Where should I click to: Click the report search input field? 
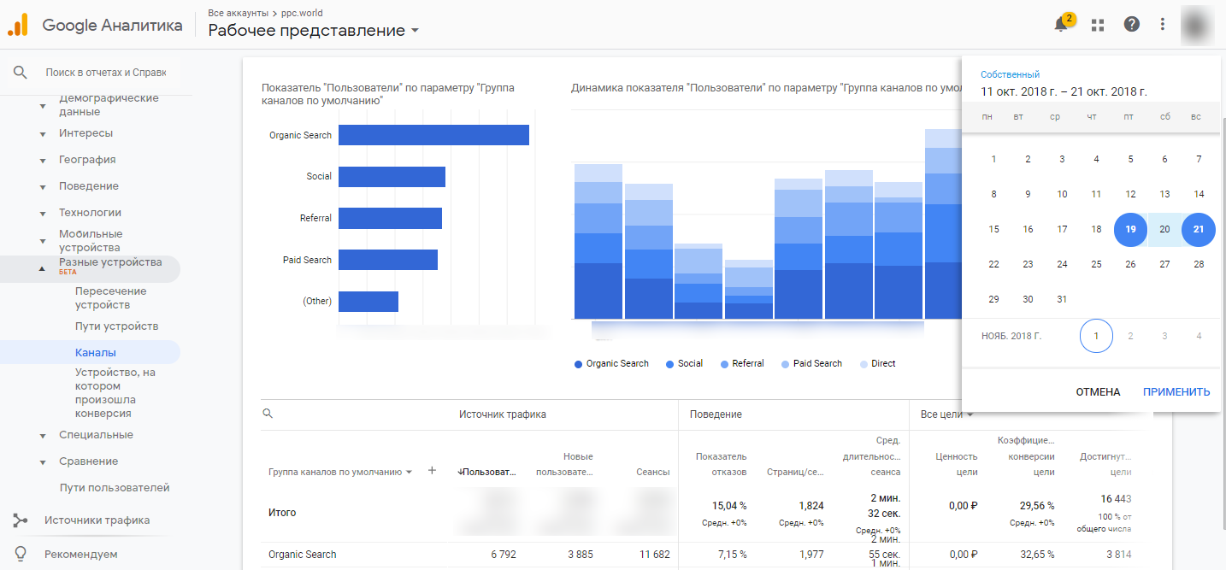[x=106, y=73]
